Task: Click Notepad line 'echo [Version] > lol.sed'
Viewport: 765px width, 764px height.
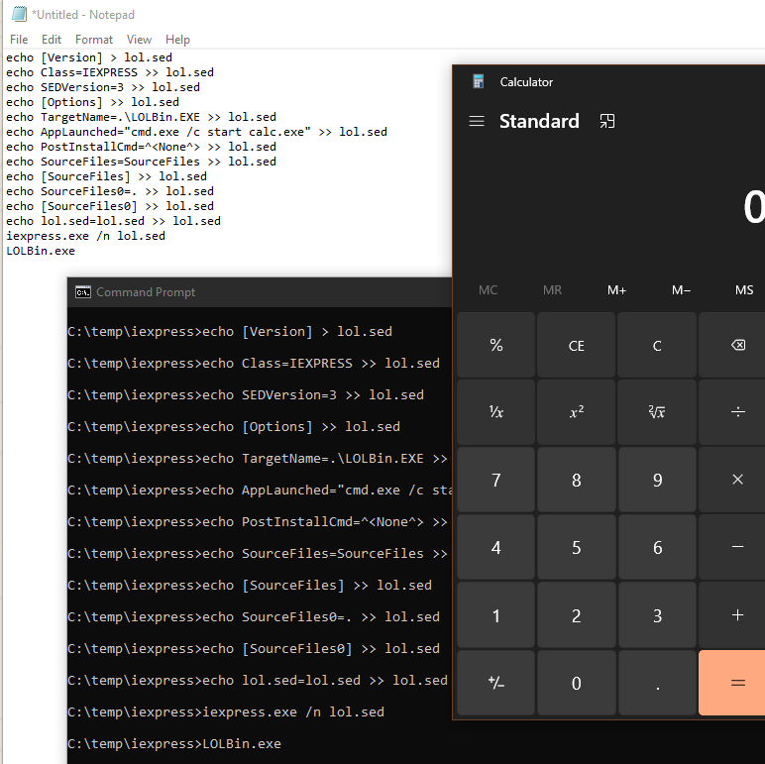Action: pos(89,57)
